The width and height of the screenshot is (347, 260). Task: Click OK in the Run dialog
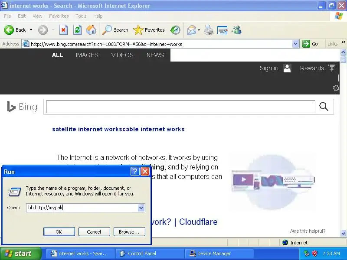click(x=59, y=232)
